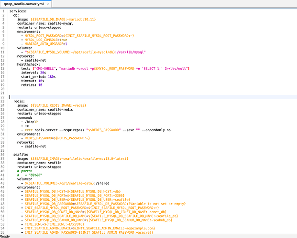The width and height of the screenshot is (297, 238).
Task: Click the 'healthcheck:' key
Action: pos(29,64)
